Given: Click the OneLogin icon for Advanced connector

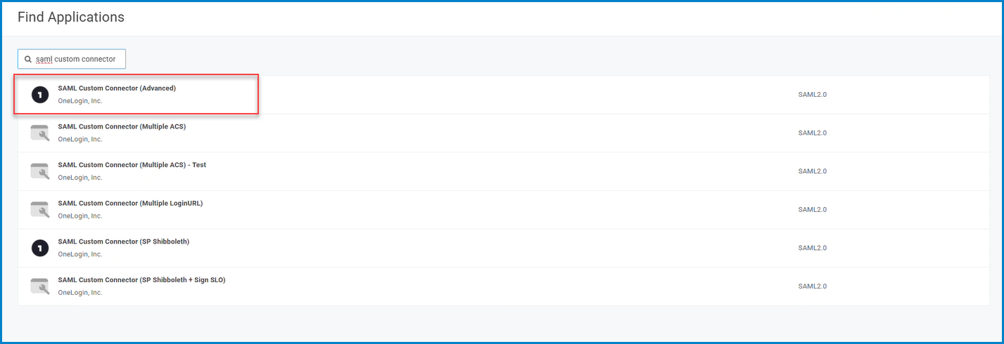Looking at the screenshot, I should pos(40,95).
